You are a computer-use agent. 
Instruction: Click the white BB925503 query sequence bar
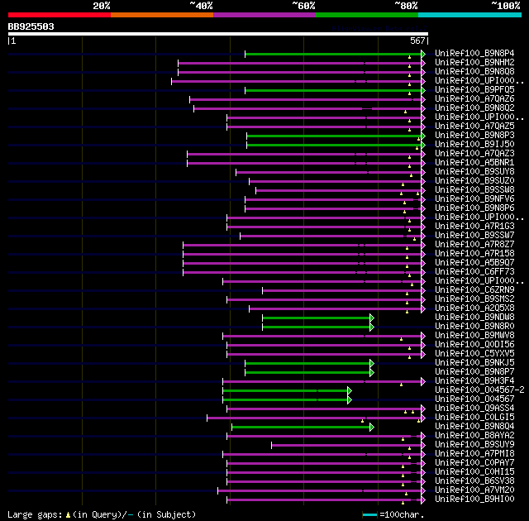pos(218,34)
